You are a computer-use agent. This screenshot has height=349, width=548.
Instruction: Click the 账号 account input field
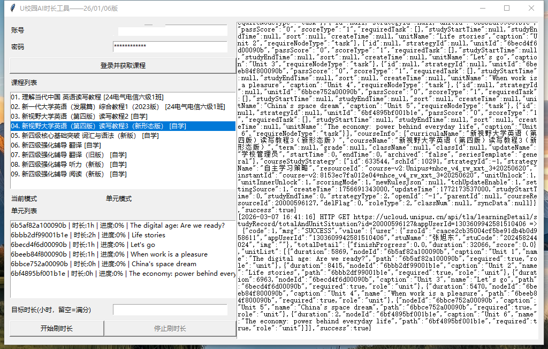(x=172, y=30)
